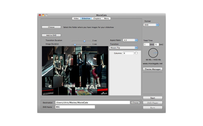The width and height of the screenshot is (203, 126).
Task: Open the Theme Manager
Action: coord(153,69)
